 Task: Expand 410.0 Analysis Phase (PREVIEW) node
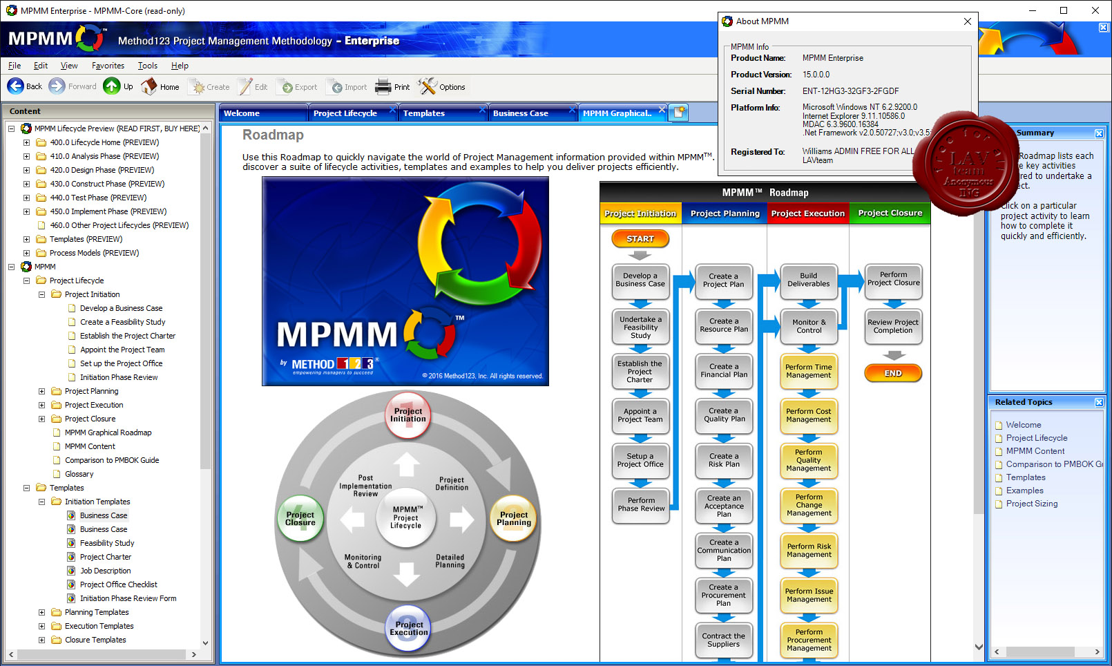coord(26,156)
